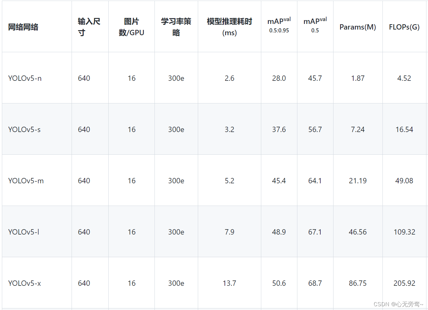Select the 13.7 inference time cell
This screenshot has height=310, width=428.
[230, 283]
